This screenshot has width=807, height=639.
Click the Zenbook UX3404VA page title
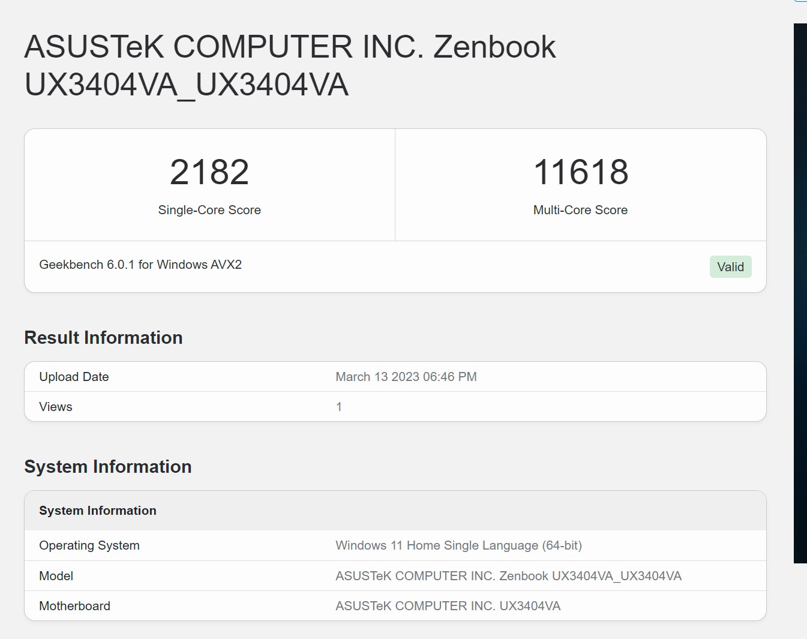click(290, 65)
